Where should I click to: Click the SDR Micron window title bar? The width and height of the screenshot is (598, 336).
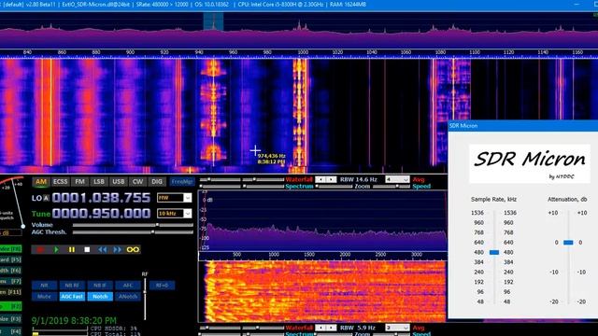point(523,126)
